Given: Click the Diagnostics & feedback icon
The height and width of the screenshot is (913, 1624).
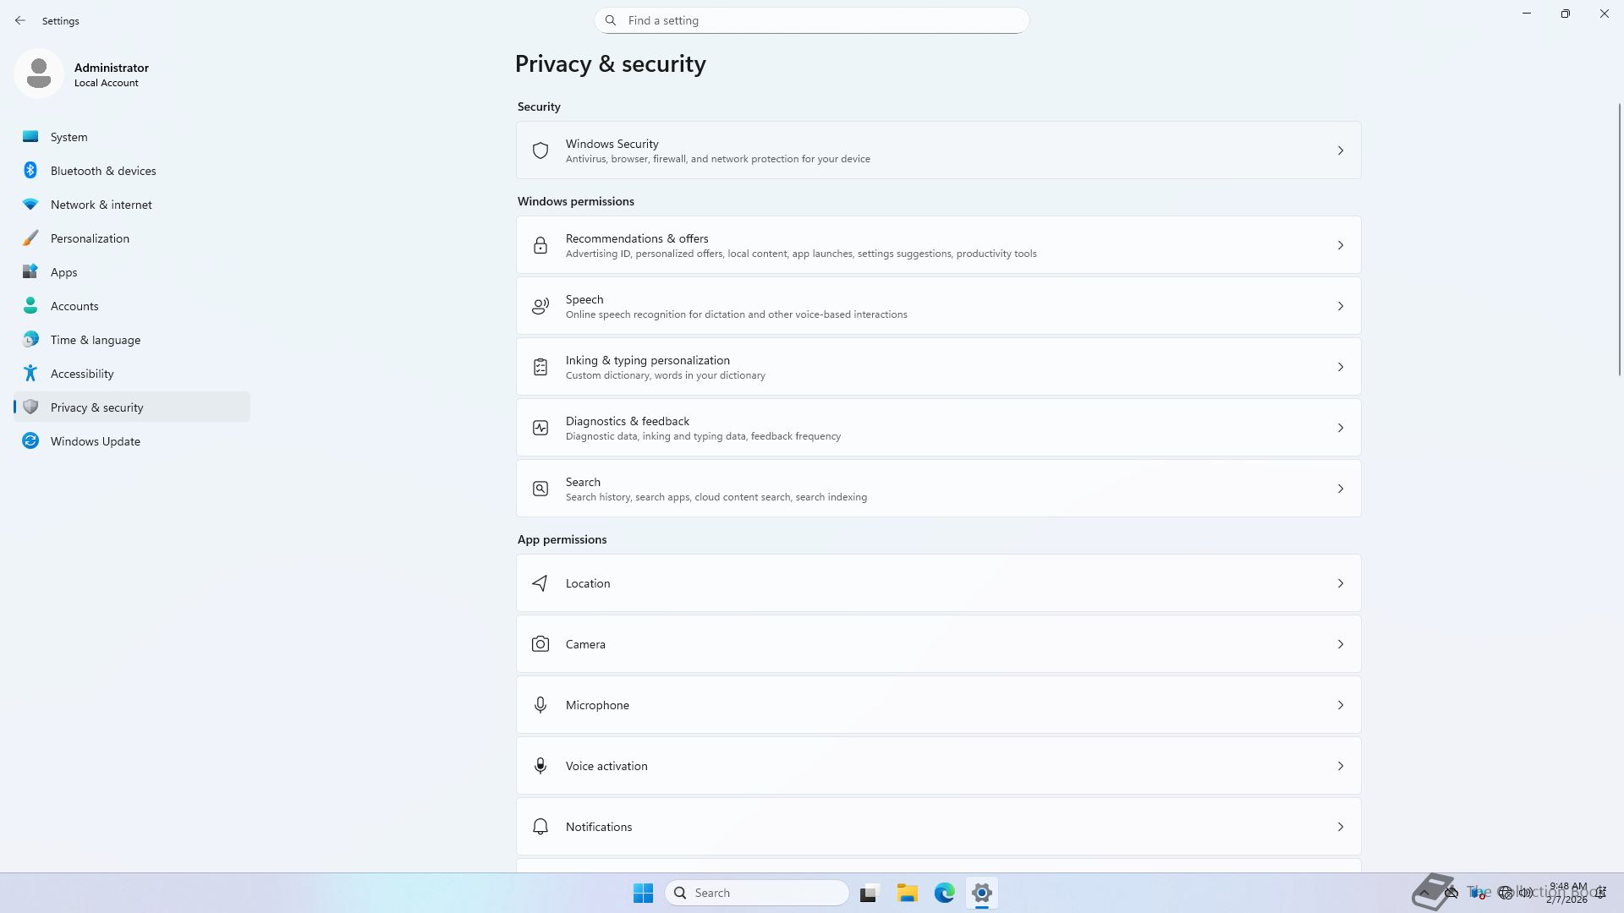Looking at the screenshot, I should coord(540,428).
